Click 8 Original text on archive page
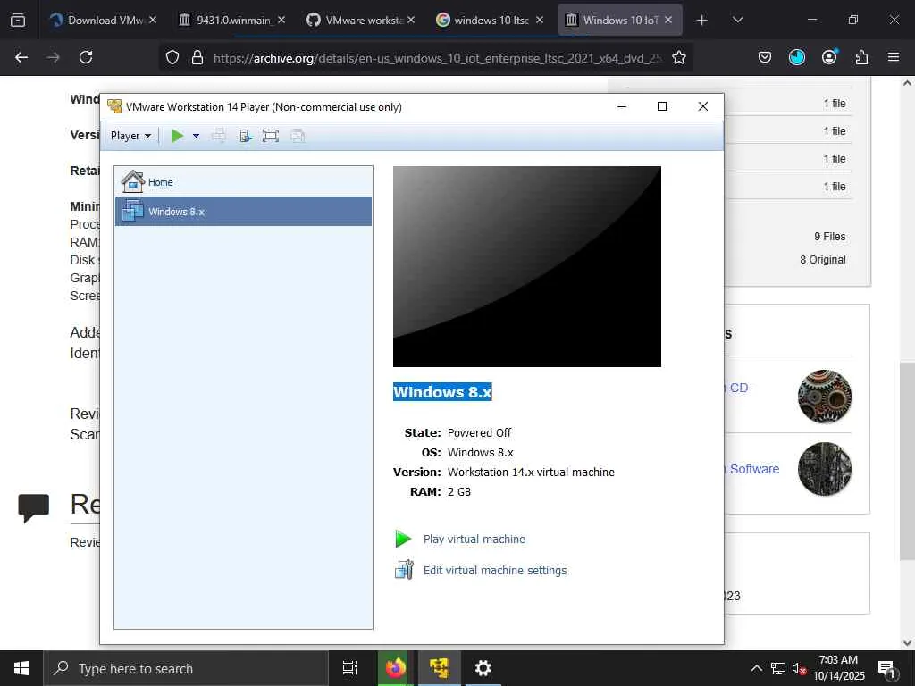This screenshot has width=915, height=686. coord(823,260)
